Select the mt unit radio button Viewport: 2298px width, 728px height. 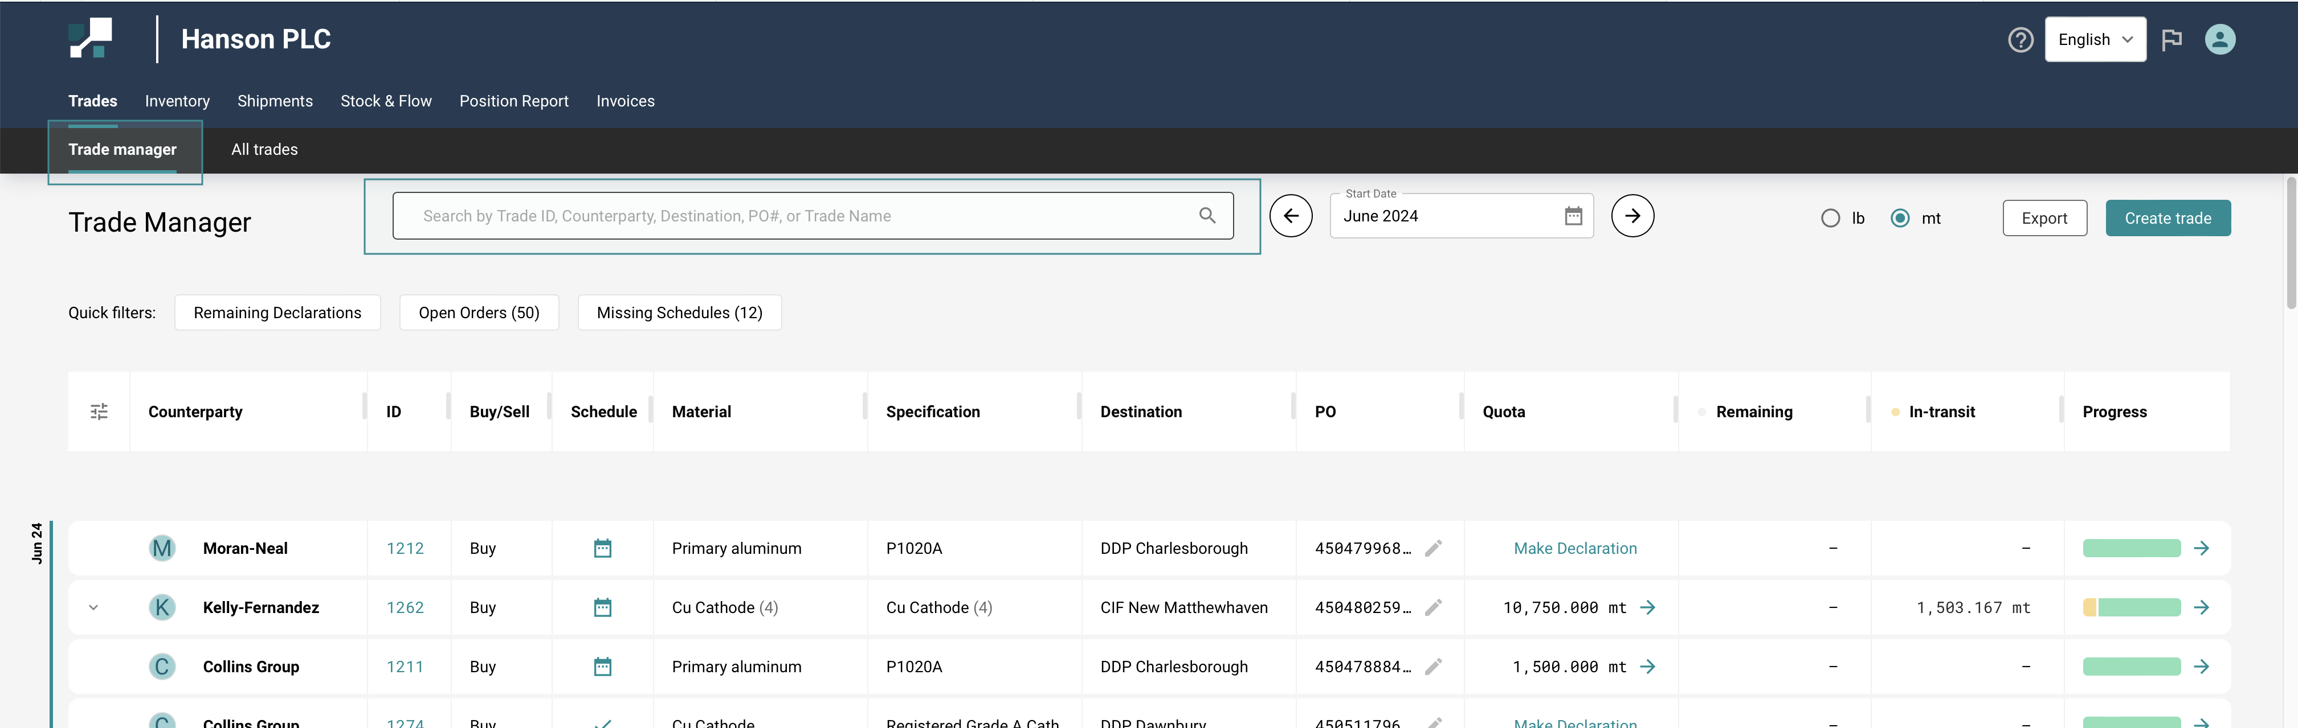pyautogui.click(x=1900, y=219)
